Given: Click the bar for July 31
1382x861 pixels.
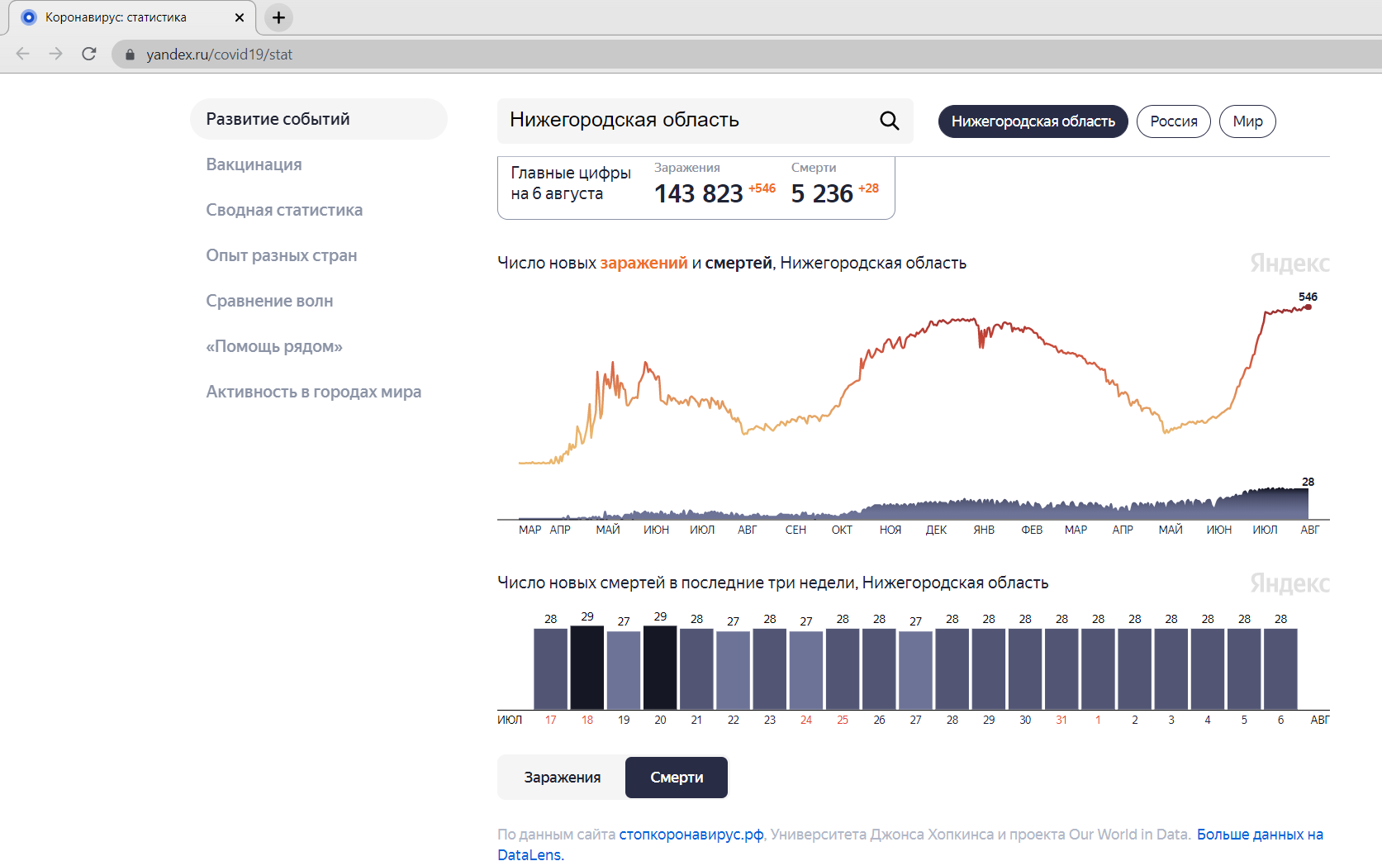Looking at the screenshot, I should tap(1061, 669).
